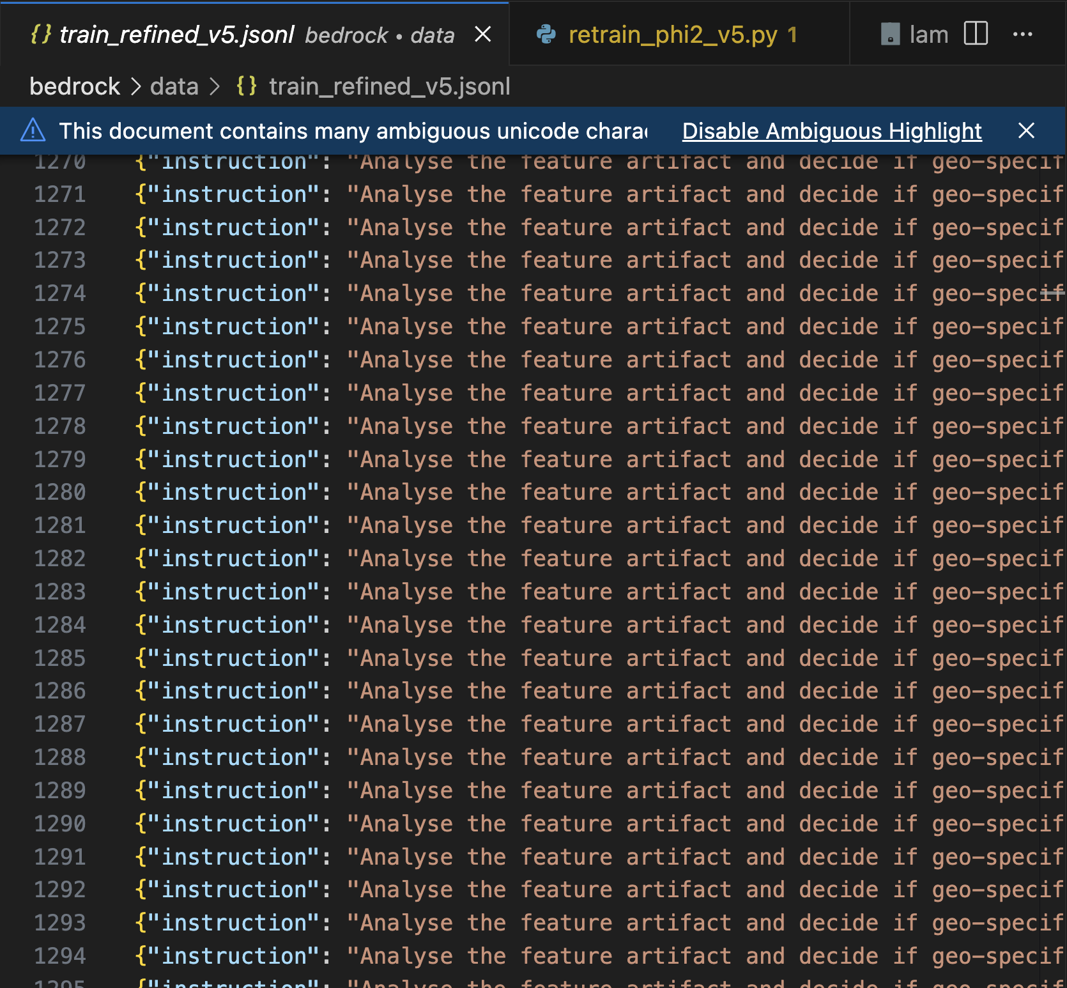Screen dimensions: 1067x988
Task: Click line number 1286 in the gutter
Action: click(x=59, y=691)
